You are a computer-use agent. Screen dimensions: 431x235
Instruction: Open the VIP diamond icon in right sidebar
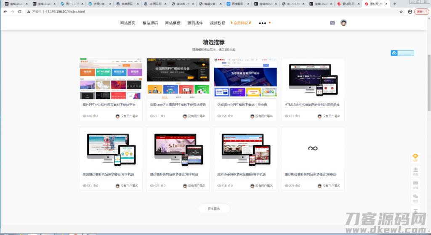[415, 157]
